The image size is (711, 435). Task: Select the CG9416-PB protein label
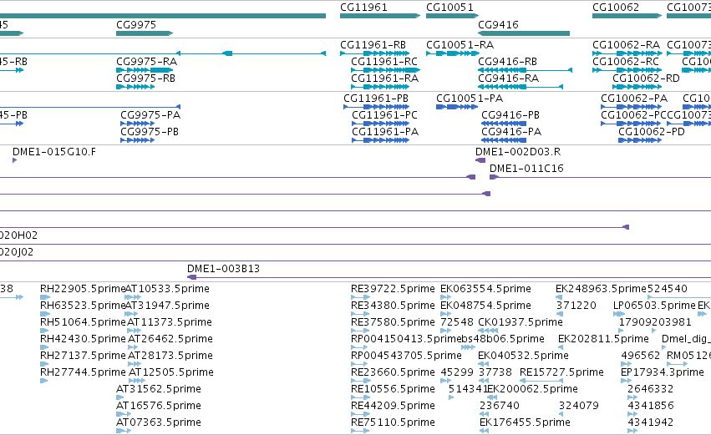click(510, 115)
